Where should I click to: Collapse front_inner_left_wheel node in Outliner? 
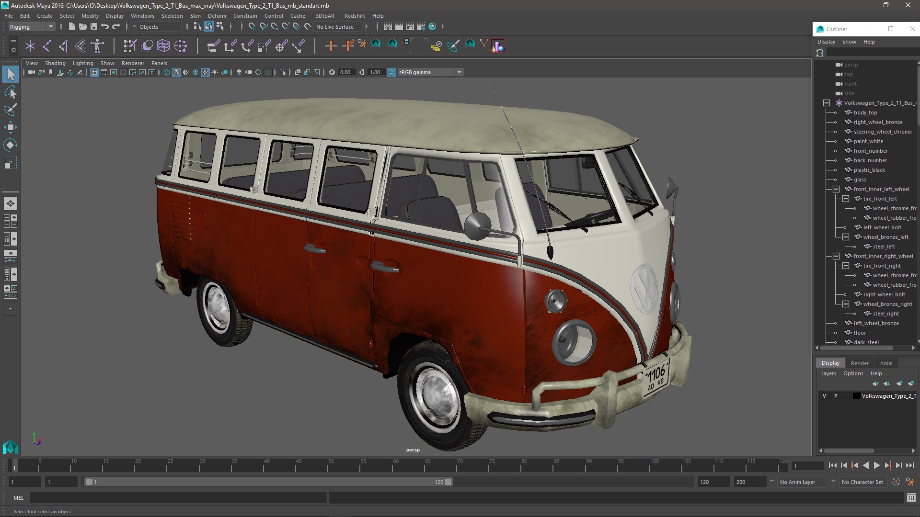(x=836, y=189)
